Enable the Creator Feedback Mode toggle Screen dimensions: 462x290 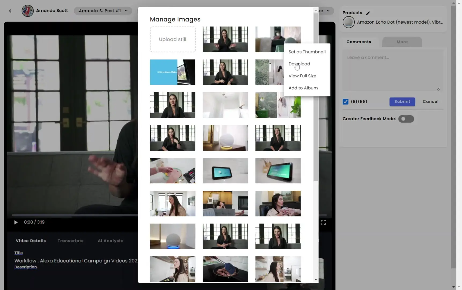406,119
